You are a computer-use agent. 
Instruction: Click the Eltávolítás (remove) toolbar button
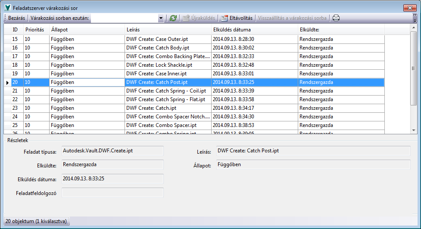pyautogui.click(x=237, y=18)
